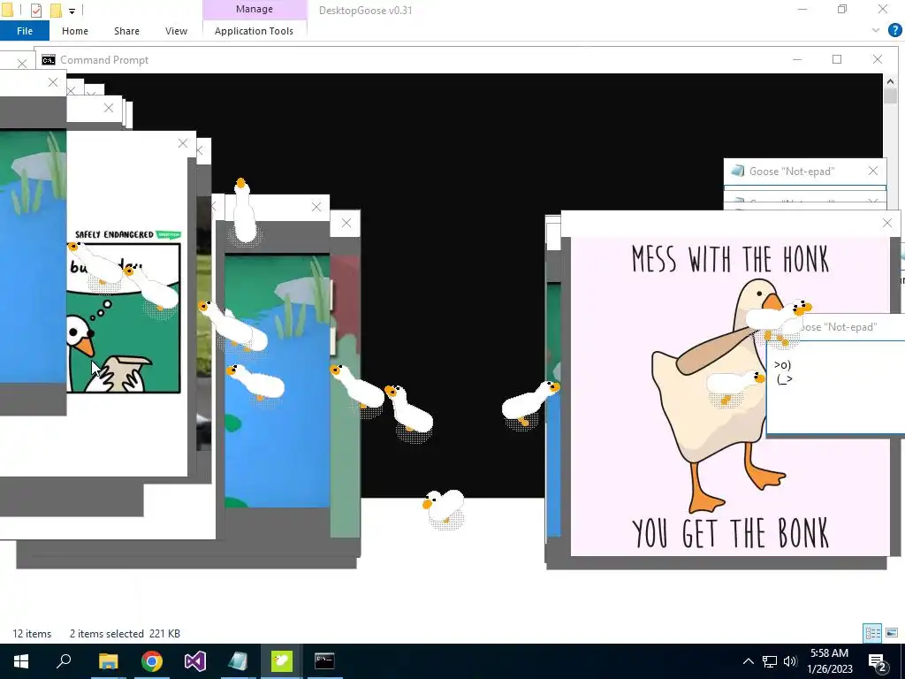The width and height of the screenshot is (905, 679).
Task: Click the folder icon at Explorer's title bar corner
Action: (x=7, y=10)
